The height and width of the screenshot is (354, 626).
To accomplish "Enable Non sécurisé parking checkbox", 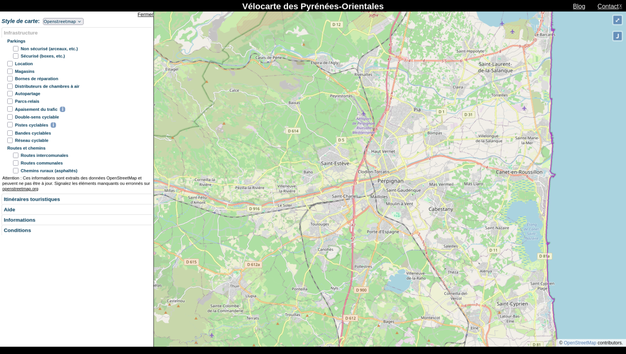I will [16, 49].
